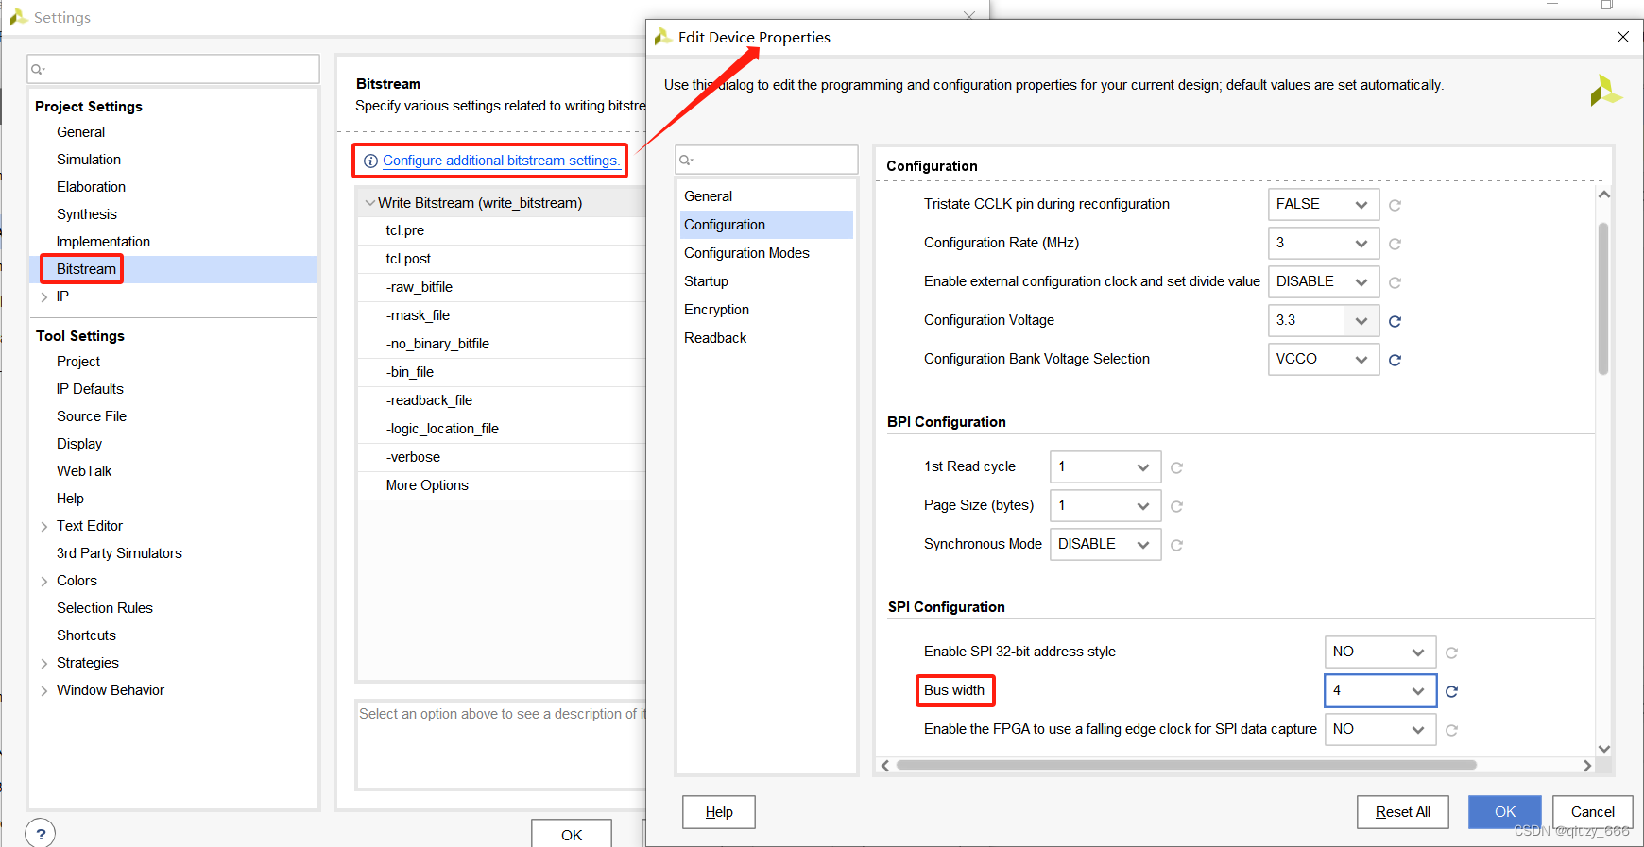Select the -mask_file option row
Image resolution: width=1644 pixels, height=847 pixels.
point(502,315)
